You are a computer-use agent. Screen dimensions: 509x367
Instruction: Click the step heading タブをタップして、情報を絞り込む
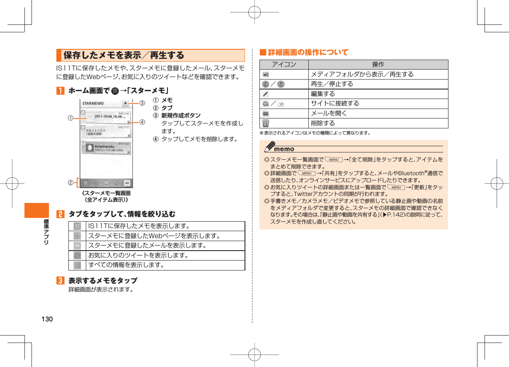point(121,214)
